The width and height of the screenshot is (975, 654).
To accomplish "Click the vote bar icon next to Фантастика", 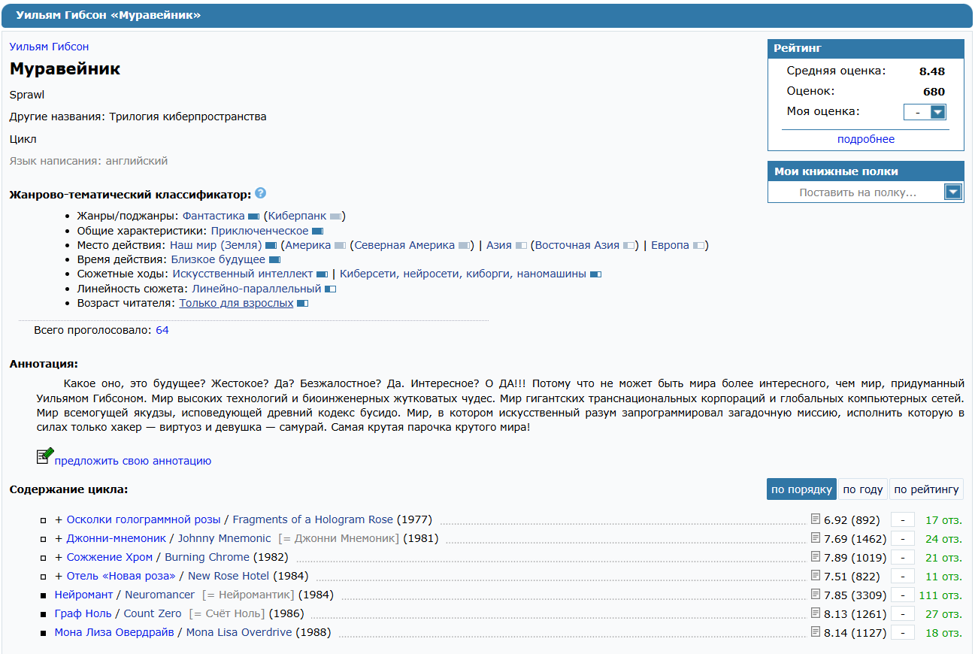I will pos(253,216).
